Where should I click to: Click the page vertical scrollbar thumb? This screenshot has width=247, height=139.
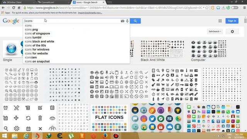click(245, 20)
